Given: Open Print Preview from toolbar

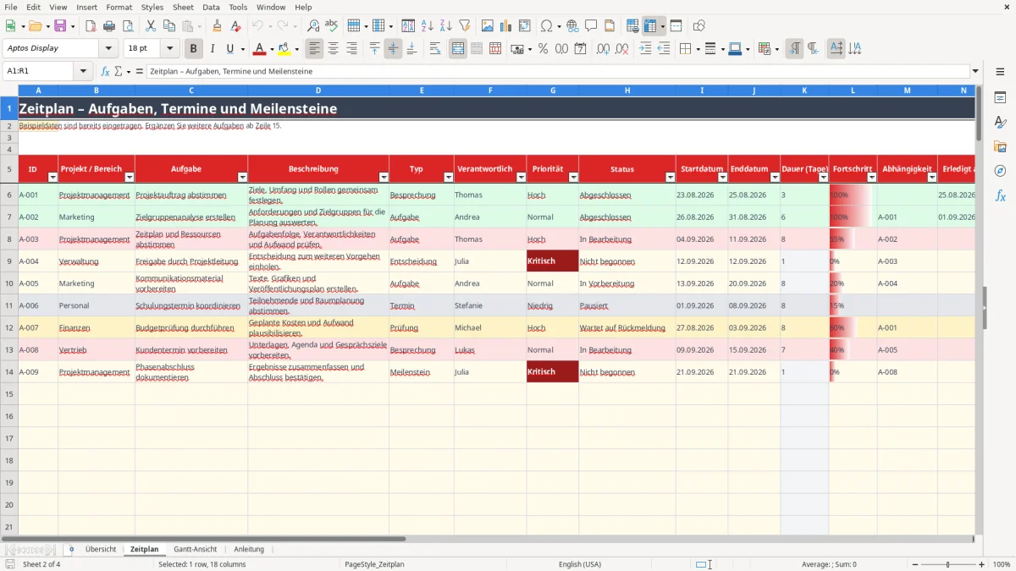Looking at the screenshot, I should click(128, 26).
